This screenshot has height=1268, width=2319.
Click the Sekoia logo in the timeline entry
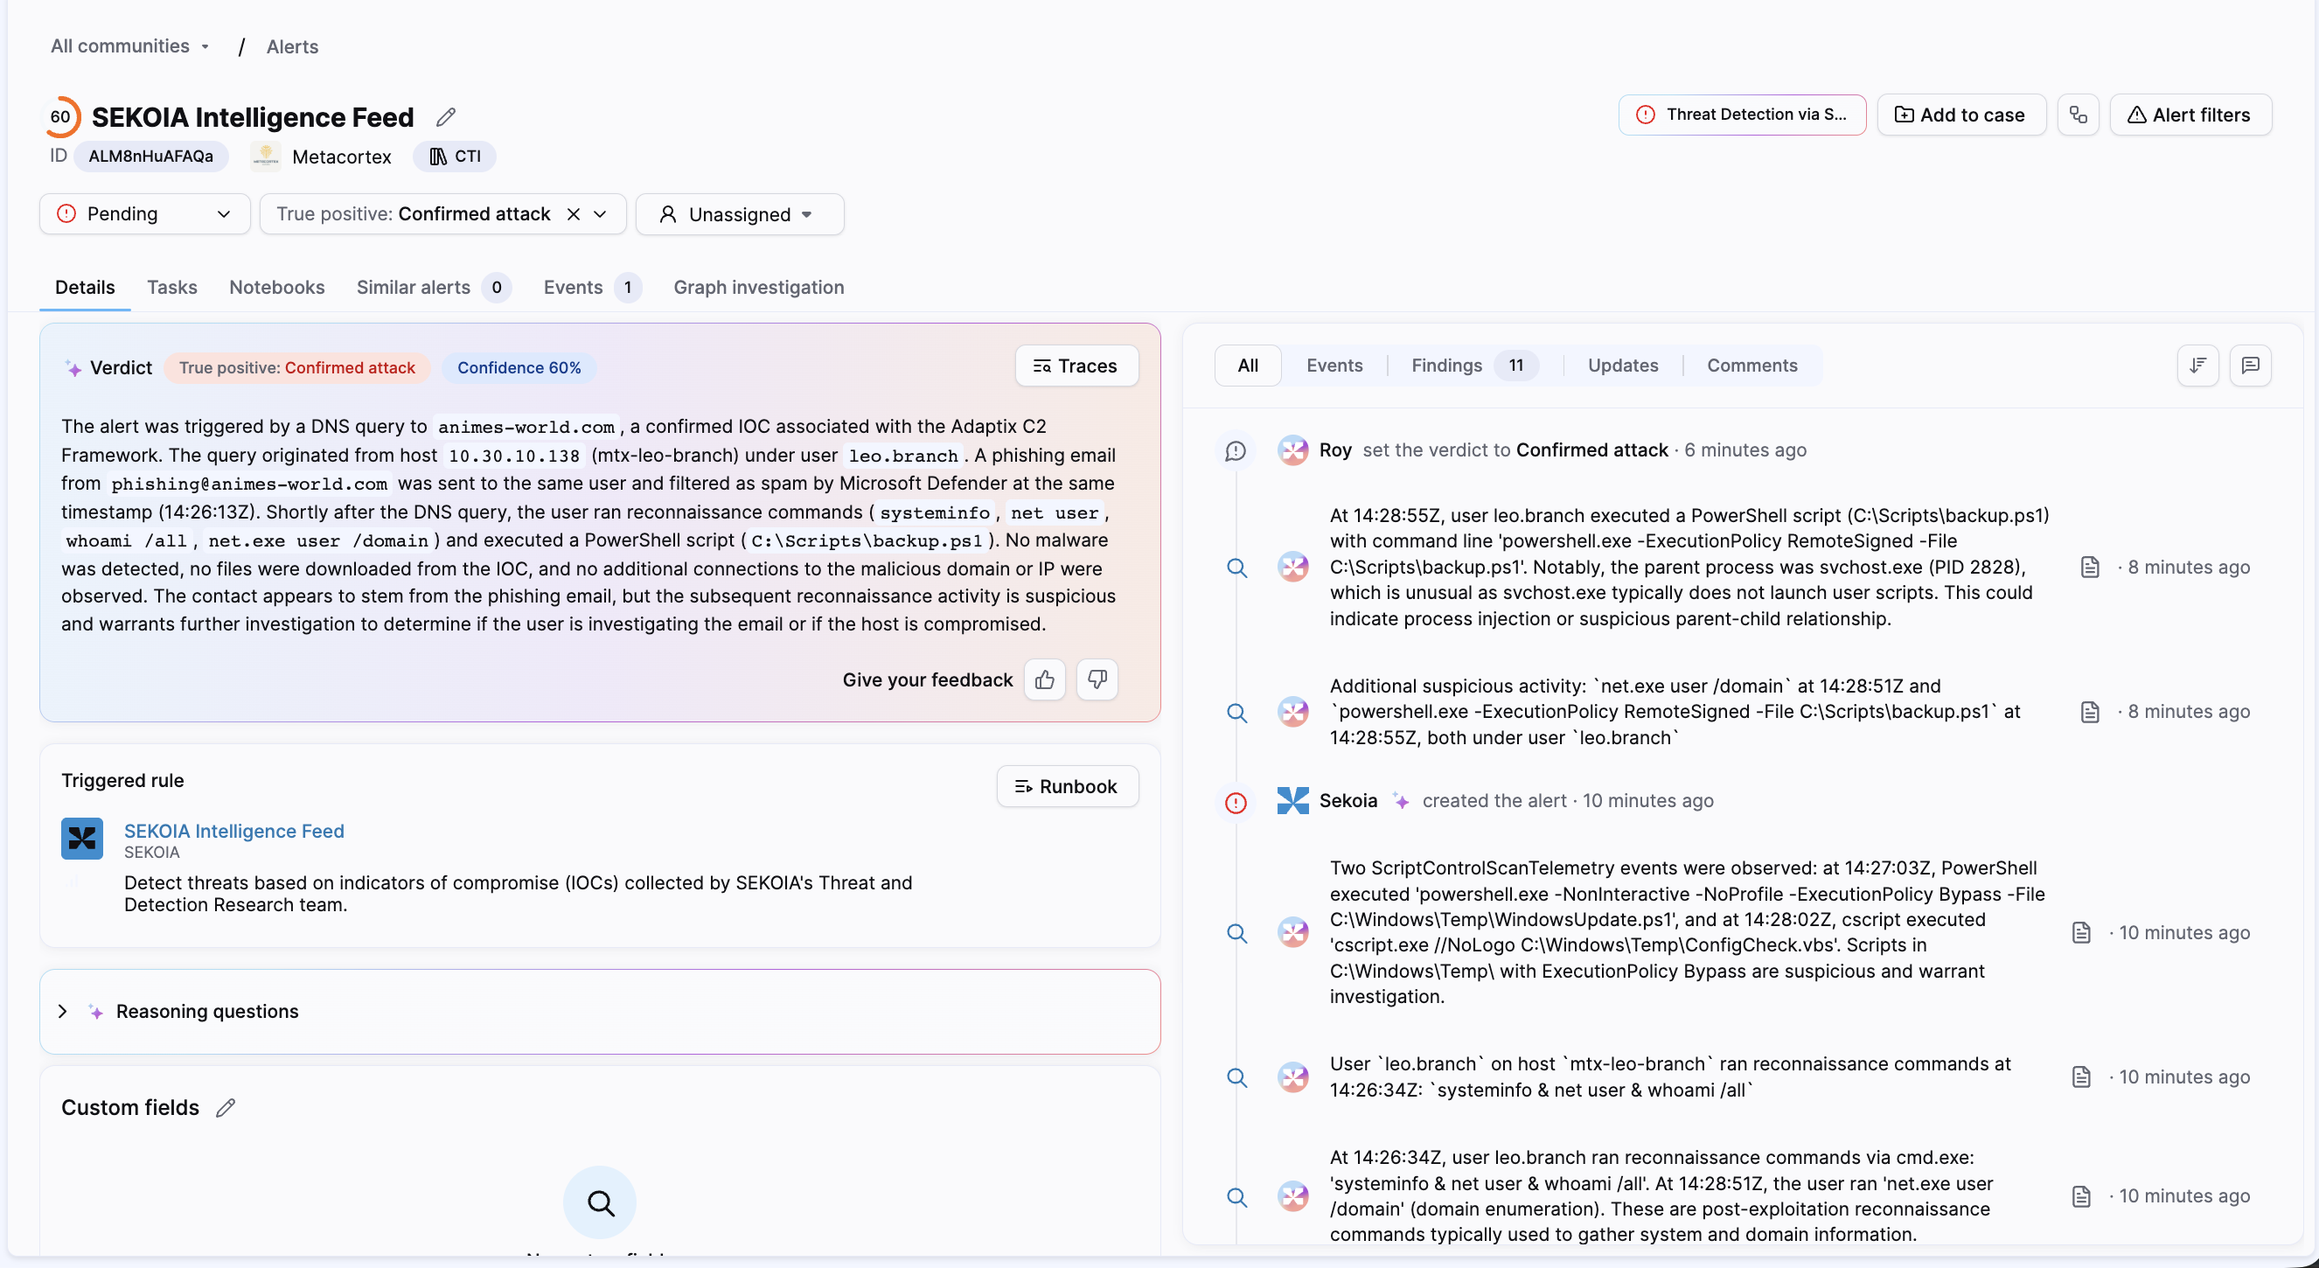click(x=1292, y=801)
